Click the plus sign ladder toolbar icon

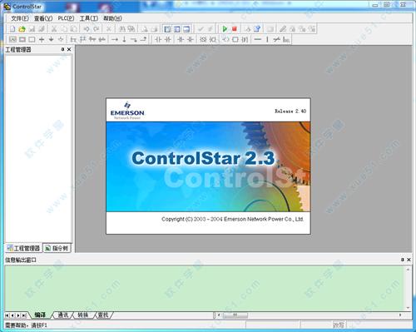(42, 39)
